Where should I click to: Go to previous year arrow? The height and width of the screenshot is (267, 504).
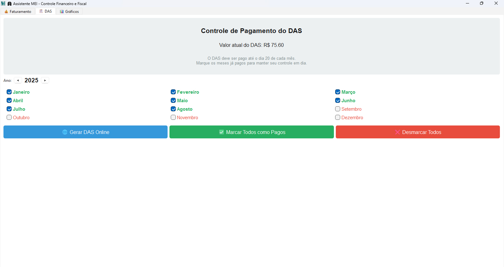(x=18, y=81)
